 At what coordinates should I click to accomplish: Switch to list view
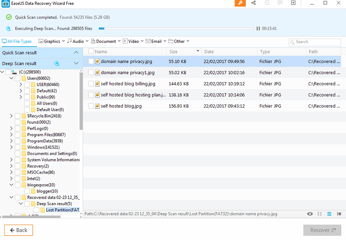coord(329,214)
